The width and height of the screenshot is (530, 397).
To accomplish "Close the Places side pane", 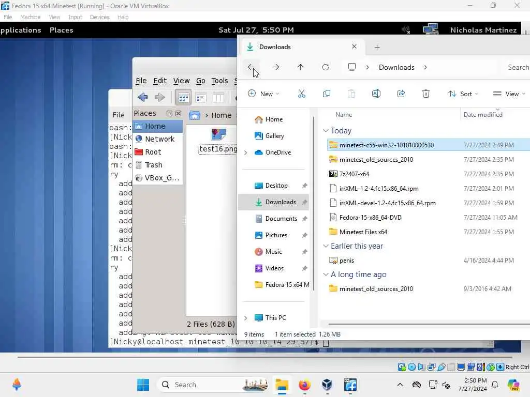I will 178,113.
